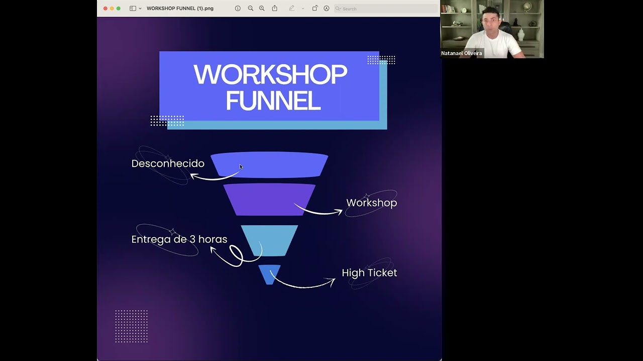
Task: Click the High Ticket label
Action: point(369,273)
